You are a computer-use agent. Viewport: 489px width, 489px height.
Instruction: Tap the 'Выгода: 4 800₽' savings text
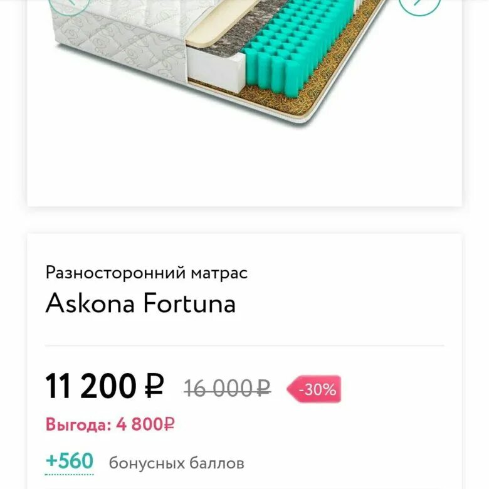tap(110, 424)
